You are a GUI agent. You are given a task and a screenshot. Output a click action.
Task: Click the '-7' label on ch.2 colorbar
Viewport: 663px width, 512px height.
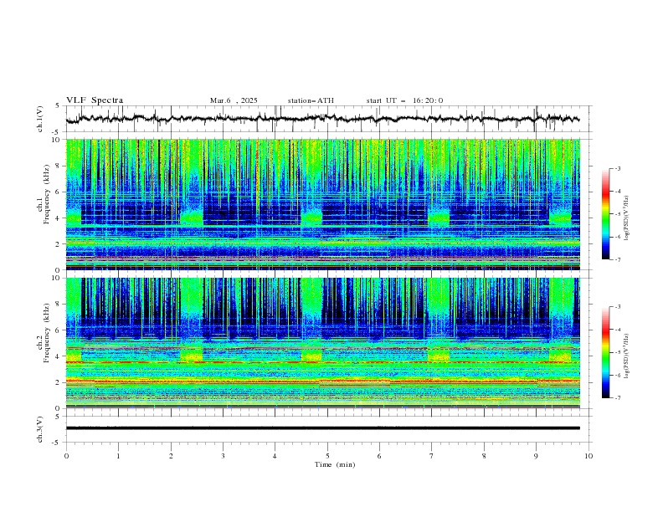pos(618,398)
